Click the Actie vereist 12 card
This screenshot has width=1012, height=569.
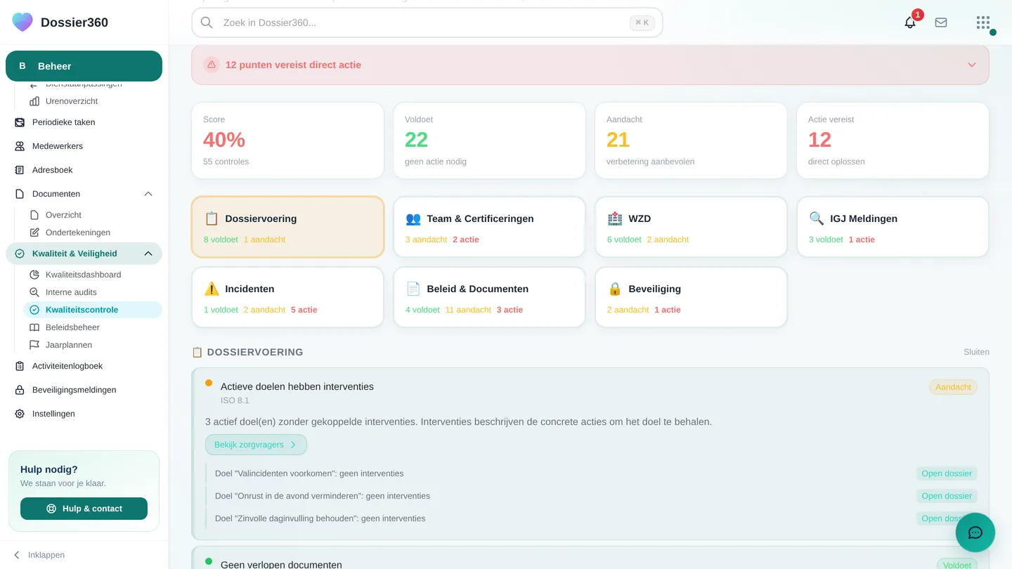(x=893, y=140)
